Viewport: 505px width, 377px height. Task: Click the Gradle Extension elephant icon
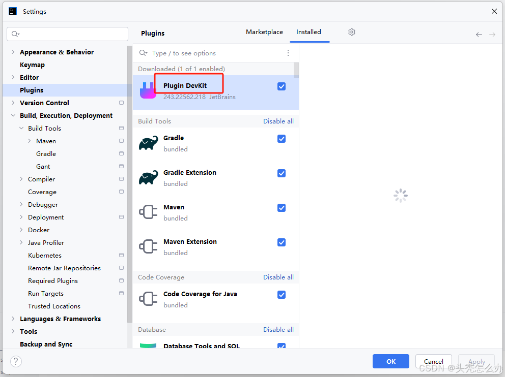pyautogui.click(x=149, y=177)
